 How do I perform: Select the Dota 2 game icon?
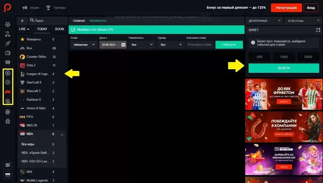pyautogui.click(x=22, y=65)
